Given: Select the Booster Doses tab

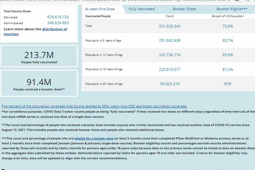Looking at the screenshot, I should click(184, 9).
